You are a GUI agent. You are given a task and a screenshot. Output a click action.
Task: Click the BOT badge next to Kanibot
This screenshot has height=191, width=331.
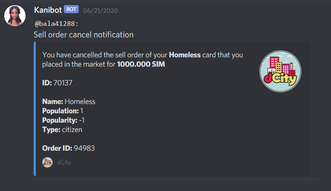(x=71, y=9)
